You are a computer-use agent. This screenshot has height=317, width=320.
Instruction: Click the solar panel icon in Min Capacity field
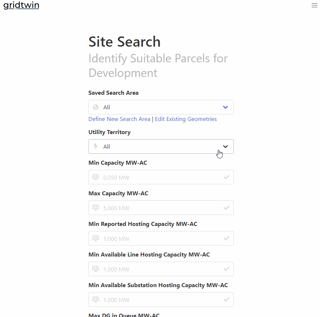click(95, 177)
